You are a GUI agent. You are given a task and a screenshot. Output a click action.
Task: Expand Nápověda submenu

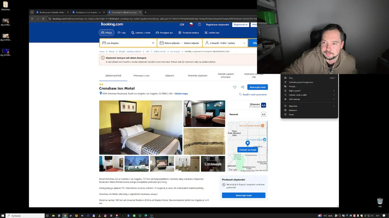309,106
